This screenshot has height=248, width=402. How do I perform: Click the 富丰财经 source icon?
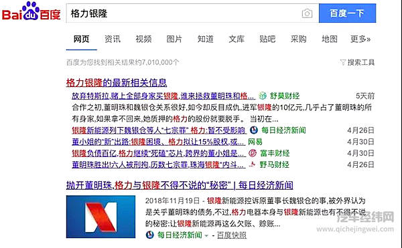pos(253,153)
